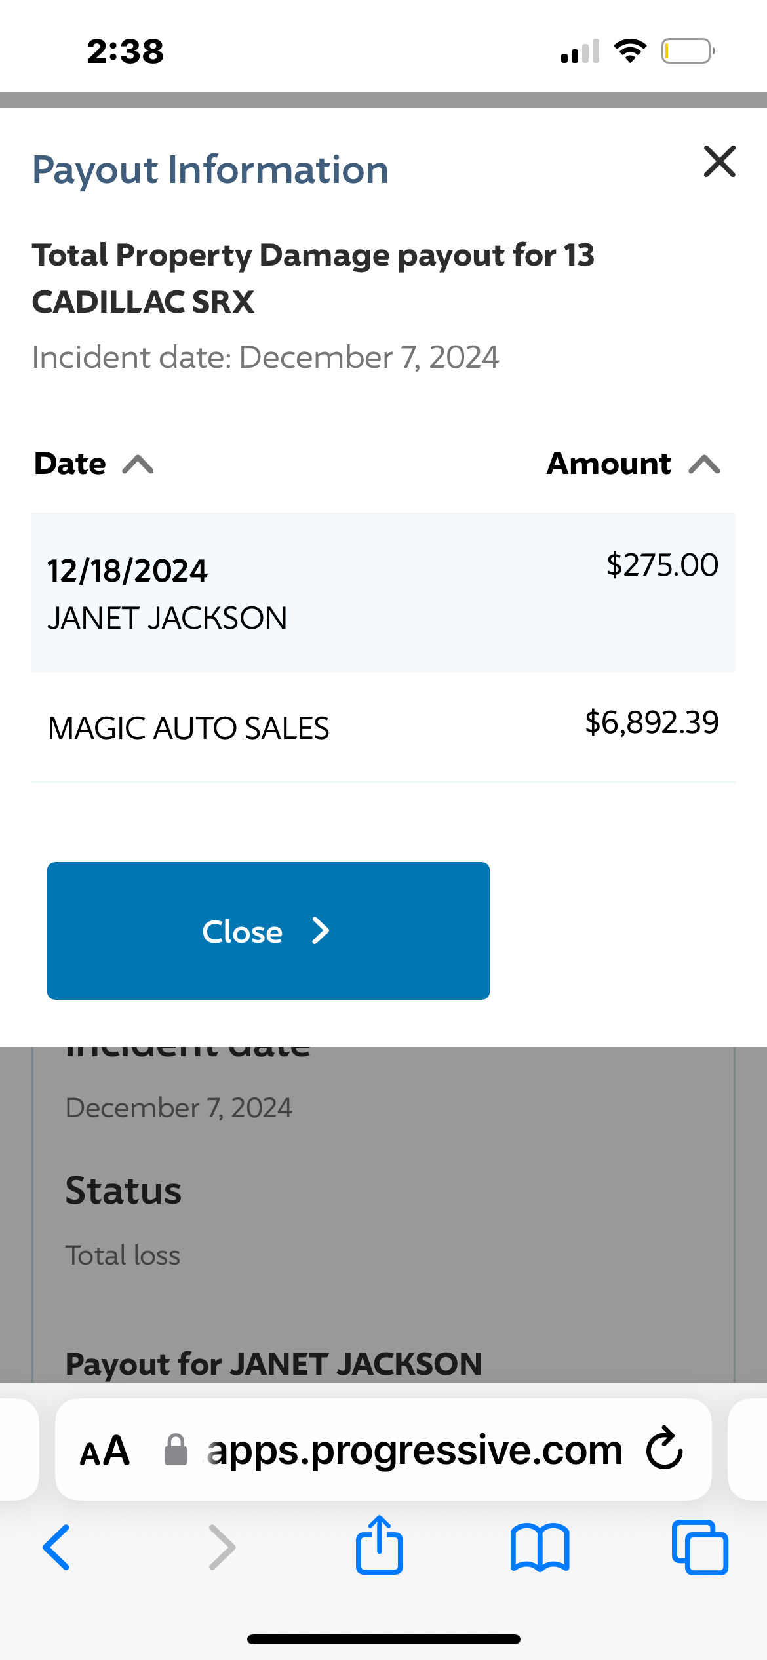Select the 12/18/2024 Janet Jackson payout row
767x1660 pixels.
(x=383, y=593)
